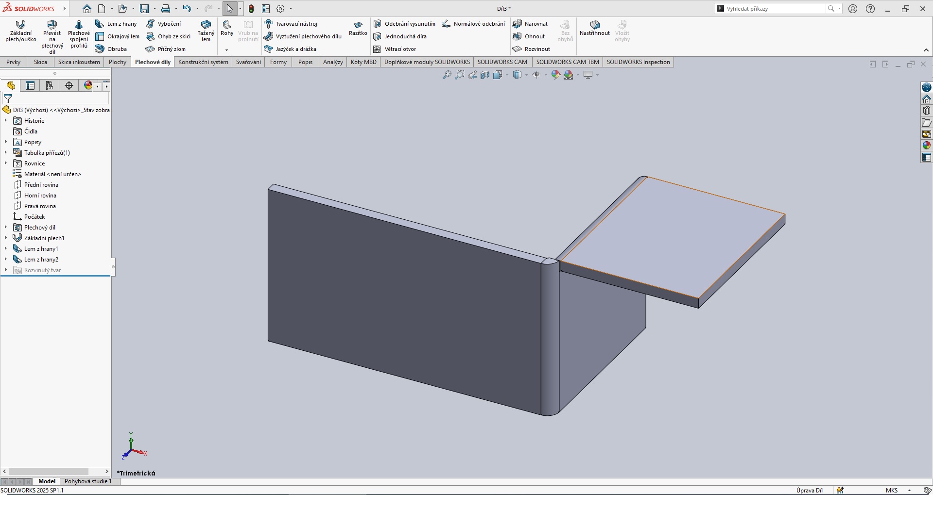This screenshot has width=933, height=524.
Task: Expand the Popisy tree node
Action: pyautogui.click(x=6, y=142)
